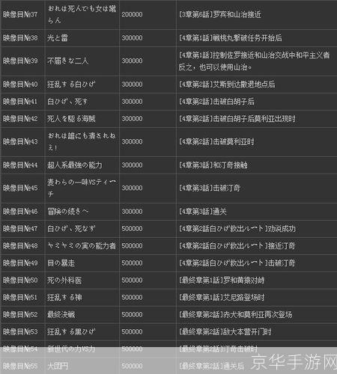Click the 300000 price in row №44
This screenshot has height=374, width=337.
(x=132, y=165)
